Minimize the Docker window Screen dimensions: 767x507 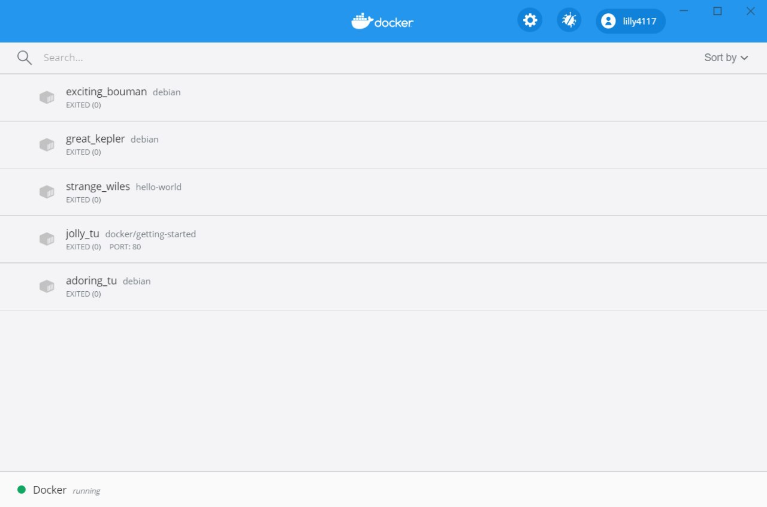pyautogui.click(x=684, y=11)
